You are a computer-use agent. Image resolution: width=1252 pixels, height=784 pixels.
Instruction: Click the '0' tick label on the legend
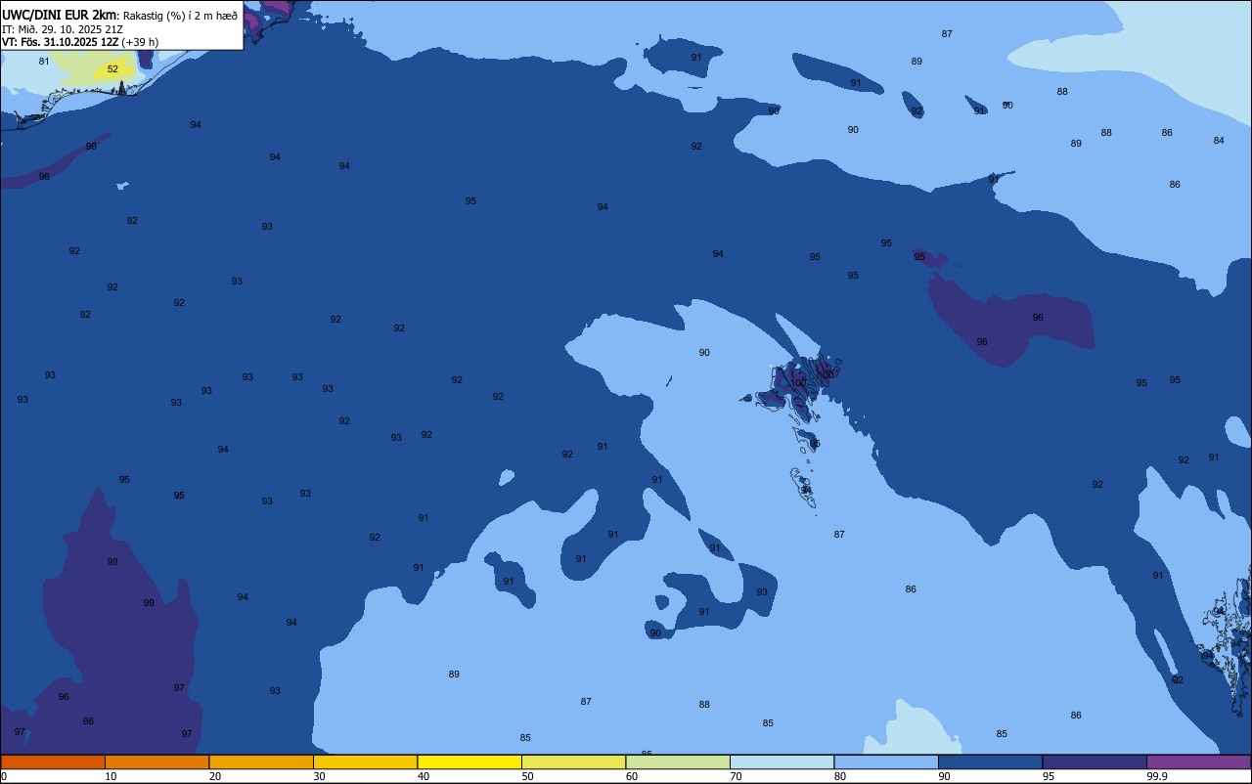pos(4,776)
